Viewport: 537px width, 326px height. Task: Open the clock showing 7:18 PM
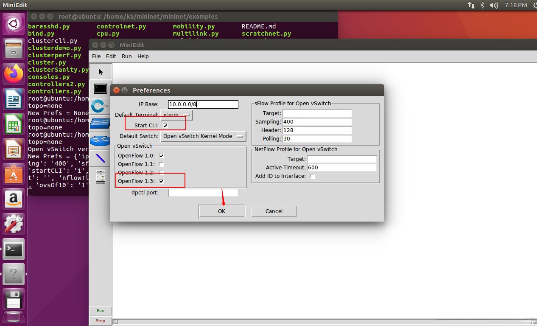click(x=516, y=5)
